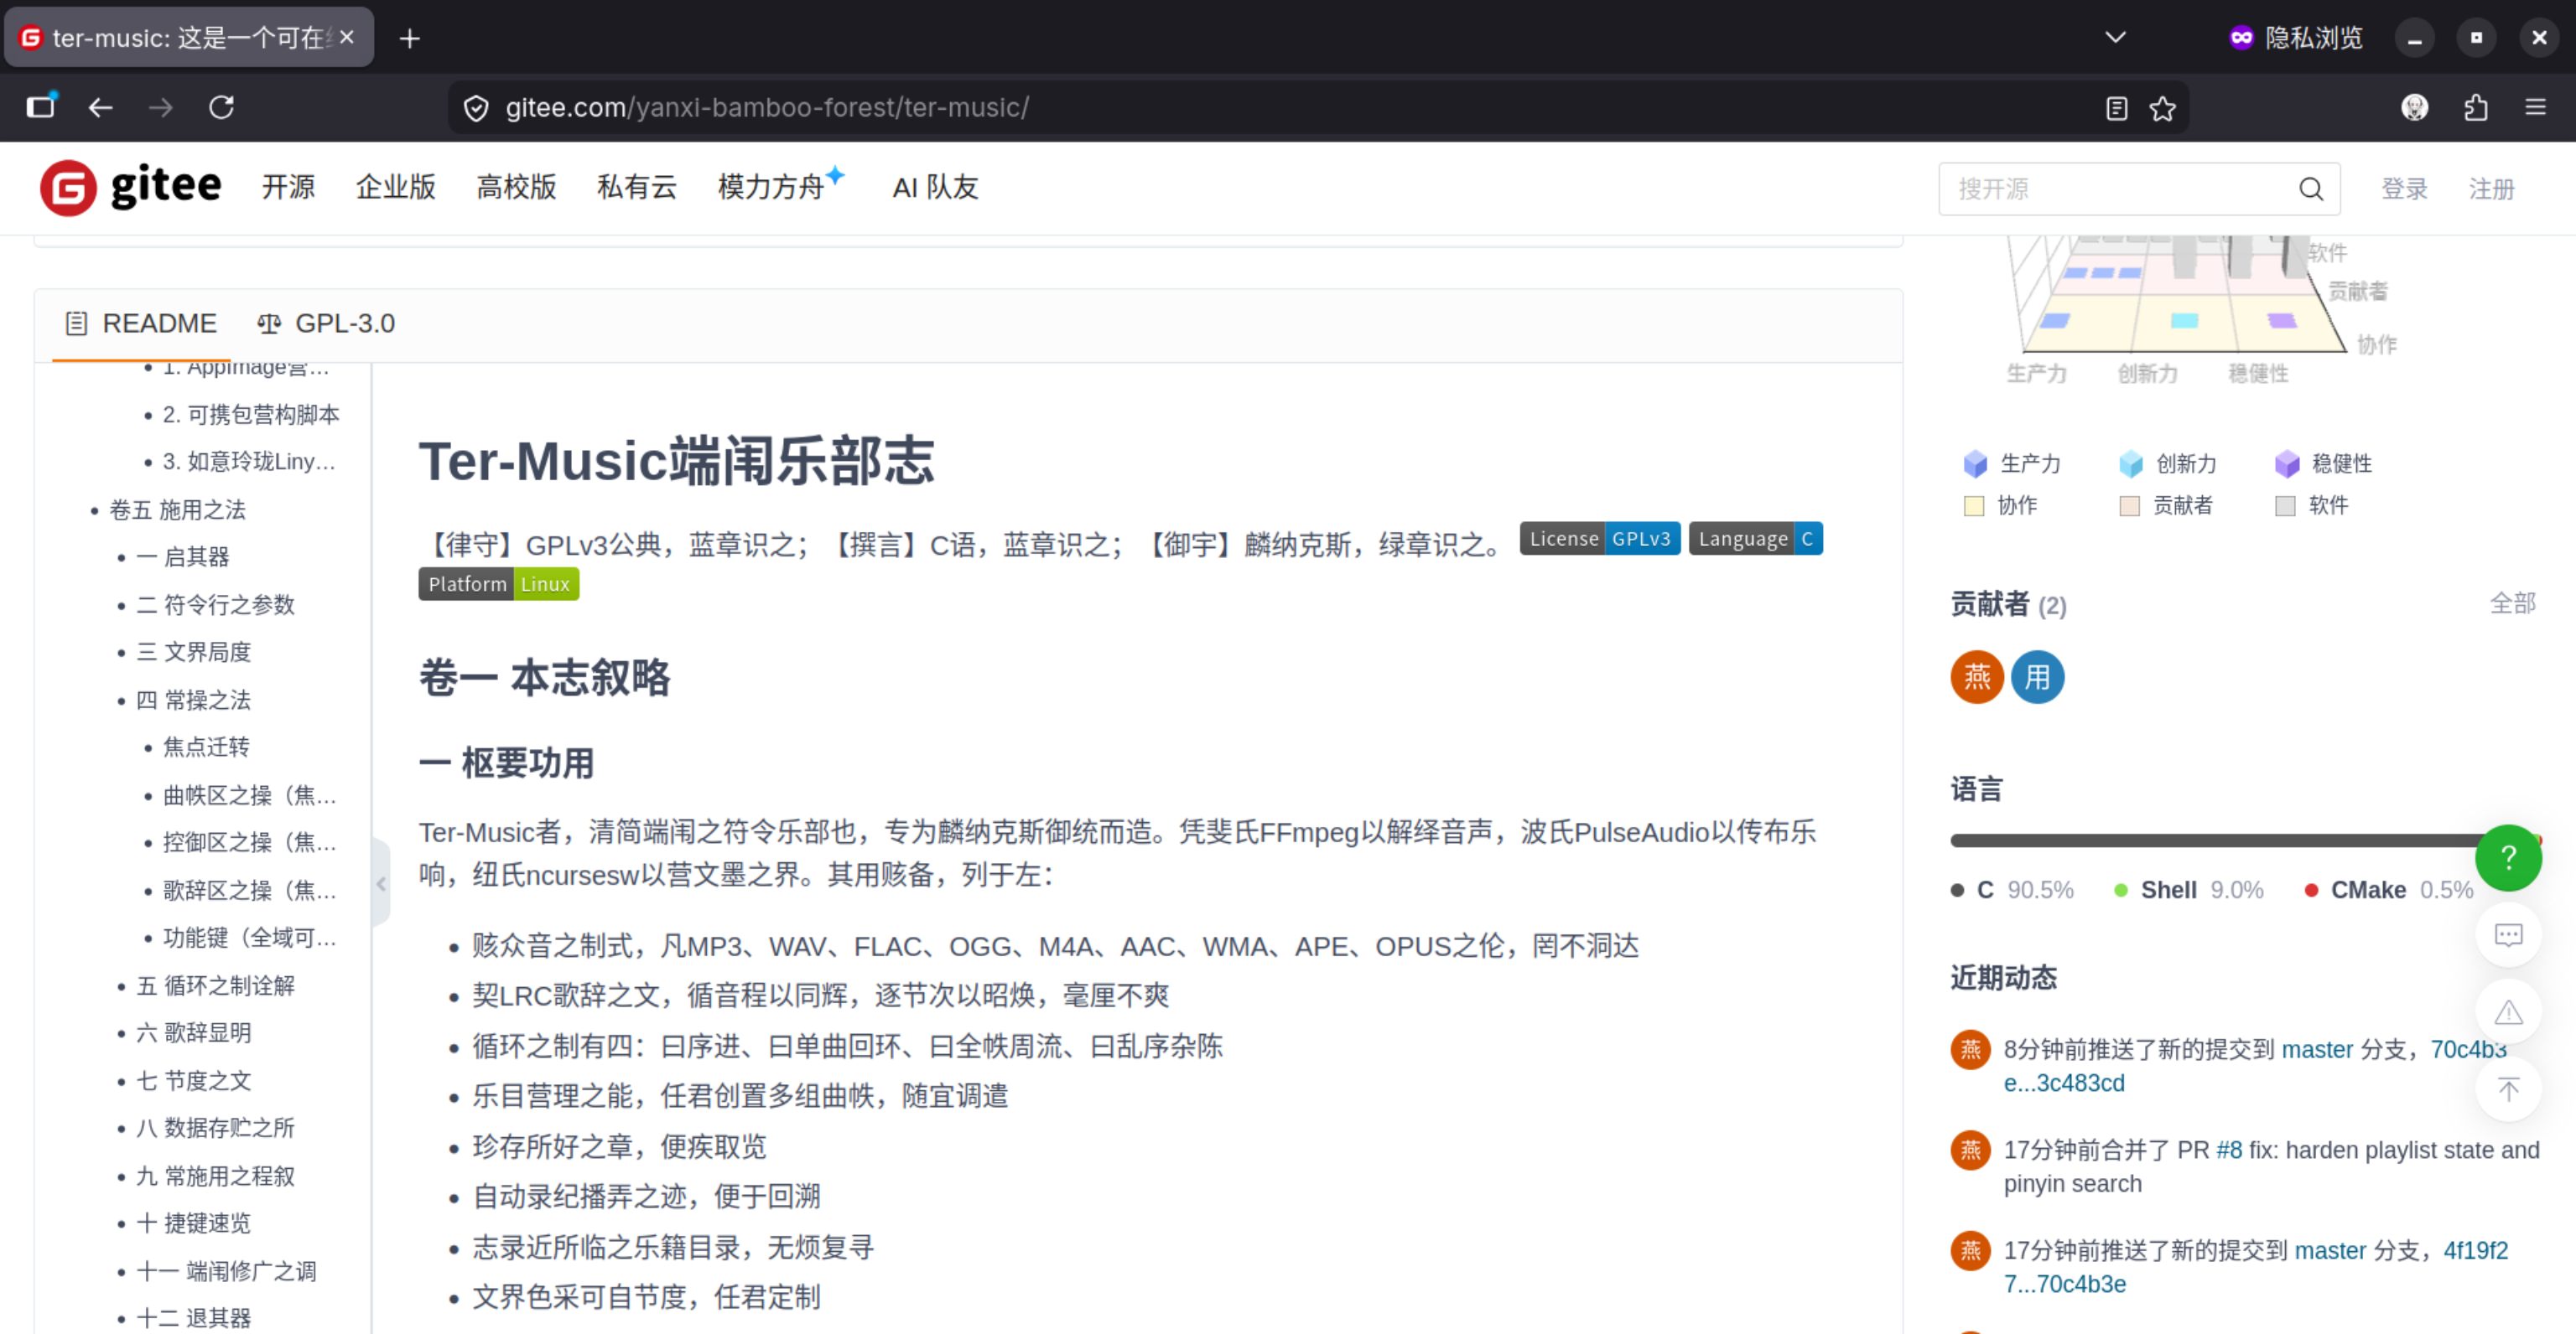Switch to the GPL-3.0 tab
This screenshot has width=2576, height=1334.
pos(326,323)
